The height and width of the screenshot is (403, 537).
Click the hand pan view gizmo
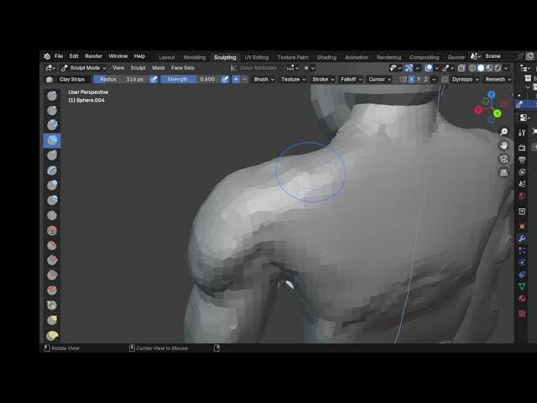503,145
